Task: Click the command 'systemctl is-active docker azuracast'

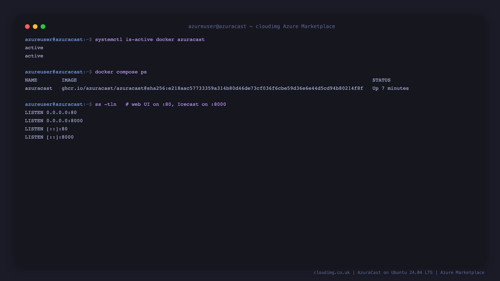Action: (x=150, y=39)
